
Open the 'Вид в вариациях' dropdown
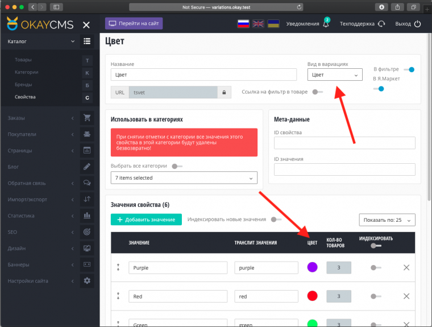point(335,74)
